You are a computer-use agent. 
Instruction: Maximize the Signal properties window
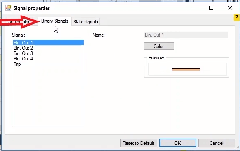[211, 8]
